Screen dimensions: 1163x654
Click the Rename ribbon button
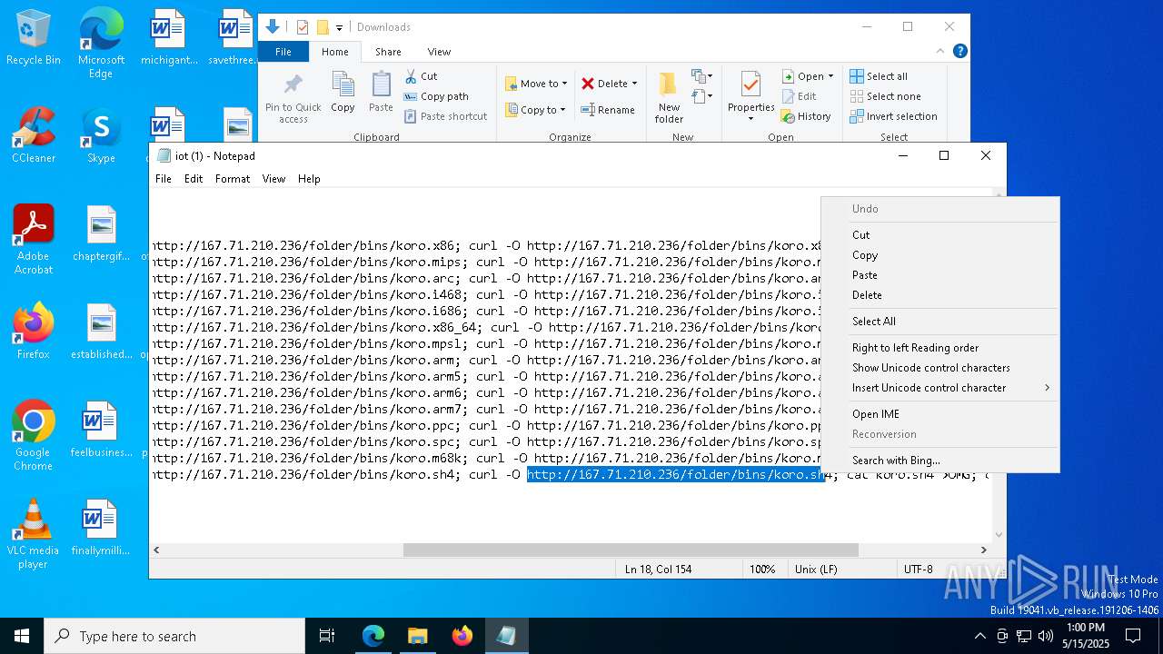[x=609, y=110]
